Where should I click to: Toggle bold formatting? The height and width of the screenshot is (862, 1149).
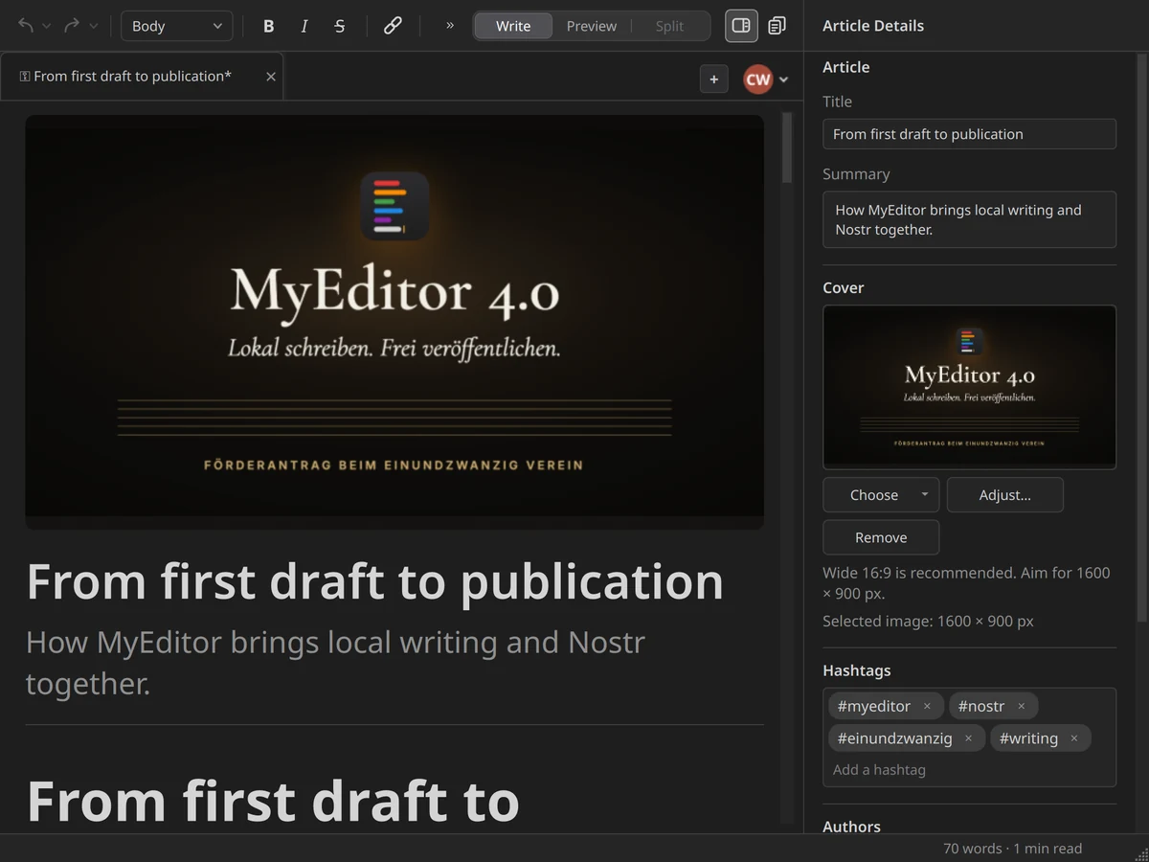(268, 26)
